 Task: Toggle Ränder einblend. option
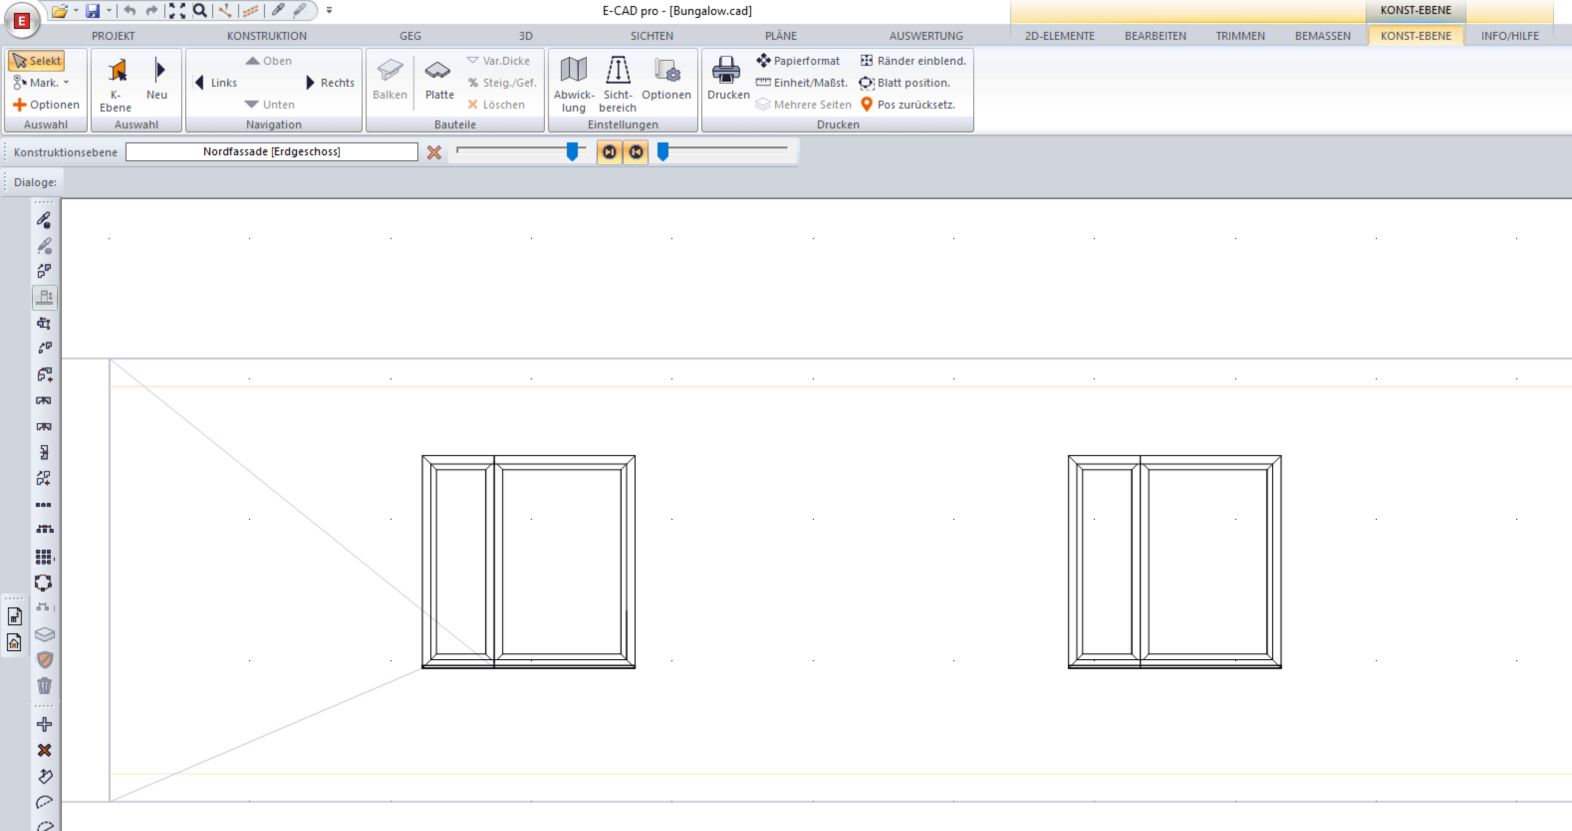pyautogui.click(x=914, y=60)
